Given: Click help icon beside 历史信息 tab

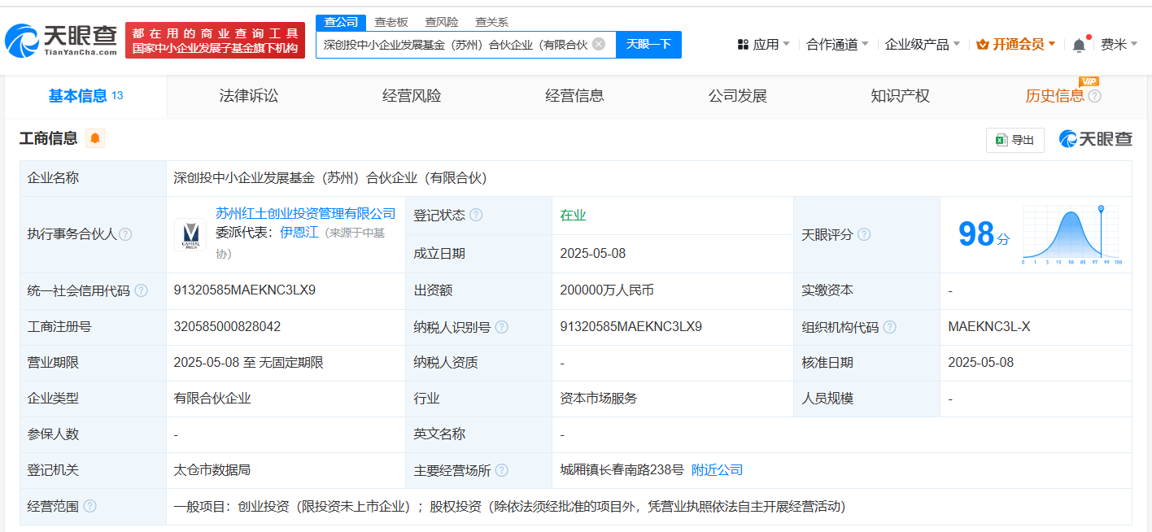Looking at the screenshot, I should tap(1095, 96).
